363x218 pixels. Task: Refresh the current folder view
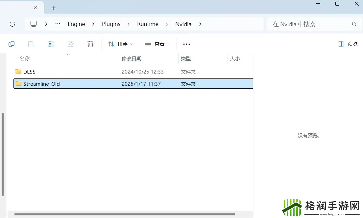point(12,24)
